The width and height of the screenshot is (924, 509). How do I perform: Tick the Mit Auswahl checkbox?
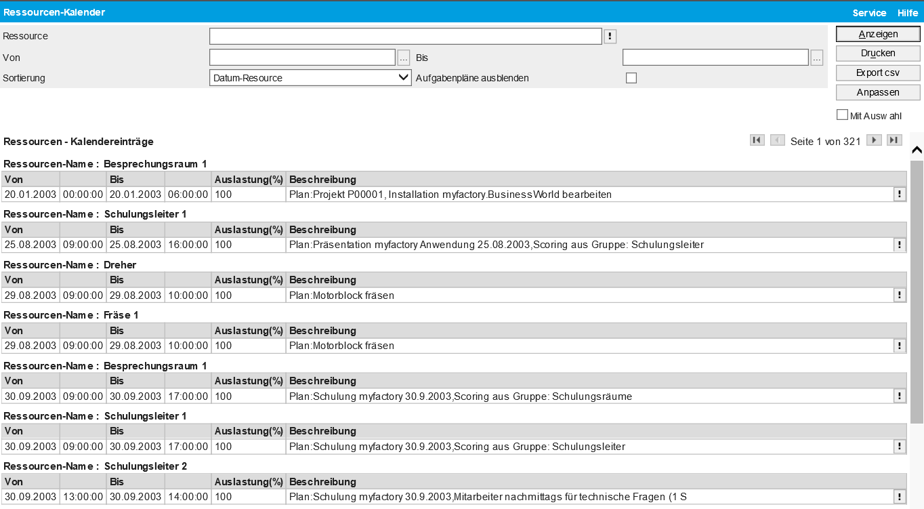842,115
